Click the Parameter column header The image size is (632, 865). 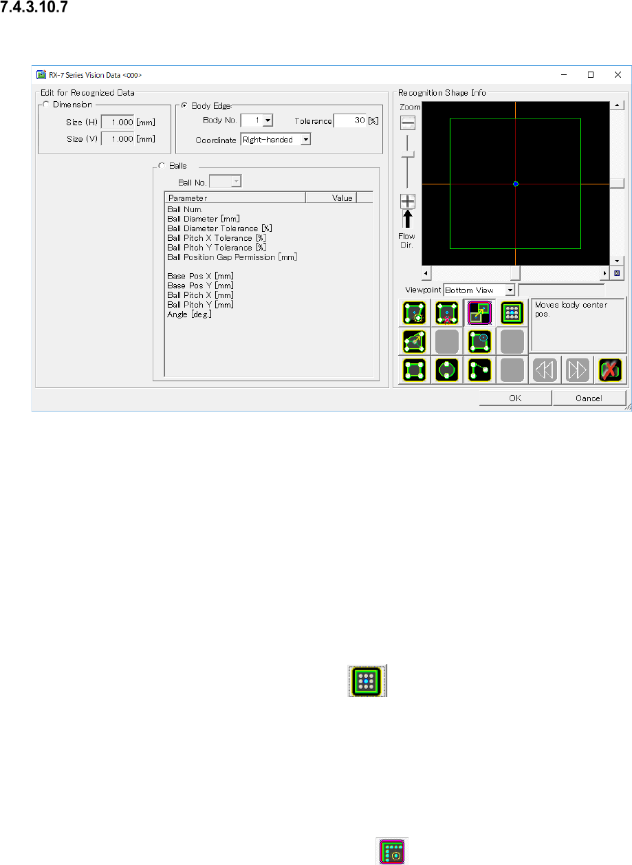click(x=235, y=198)
